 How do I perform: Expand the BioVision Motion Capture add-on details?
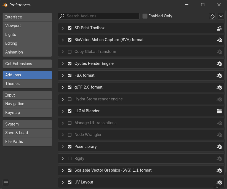[63, 40]
